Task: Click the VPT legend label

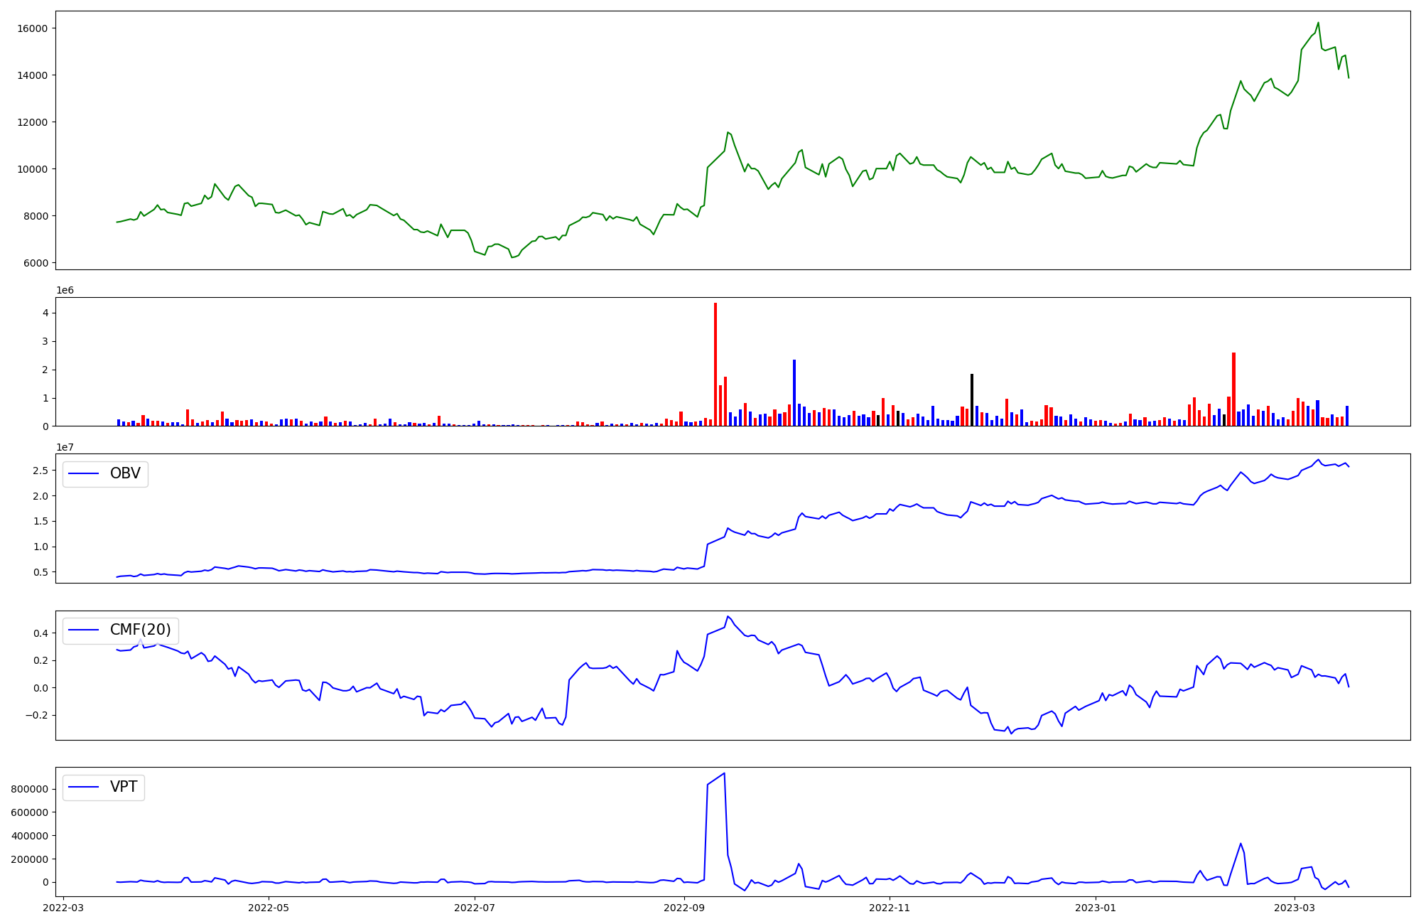Action: 124,787
